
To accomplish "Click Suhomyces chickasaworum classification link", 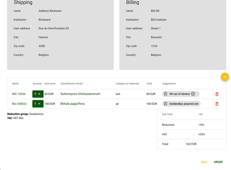I will tap(80, 94).
